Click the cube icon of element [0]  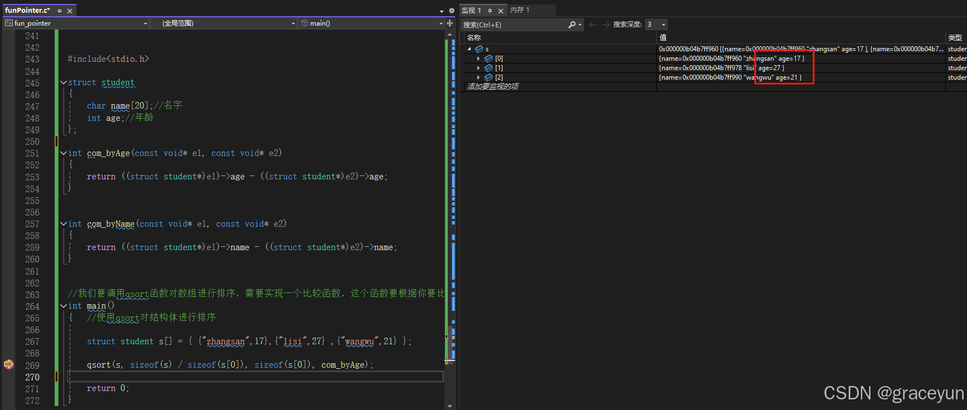pyautogui.click(x=489, y=58)
